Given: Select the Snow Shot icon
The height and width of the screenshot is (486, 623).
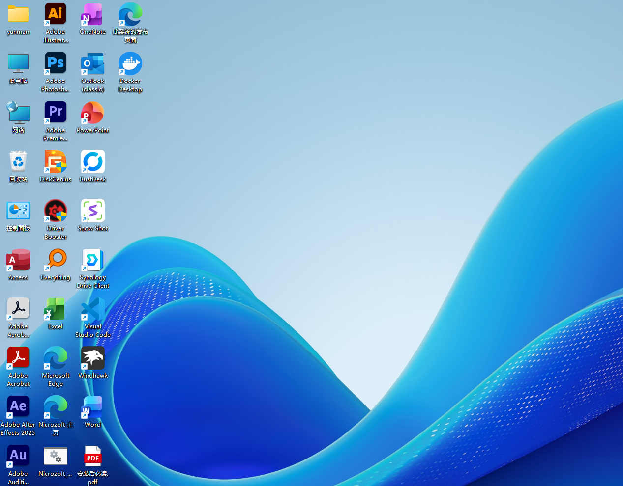Looking at the screenshot, I should [x=92, y=211].
